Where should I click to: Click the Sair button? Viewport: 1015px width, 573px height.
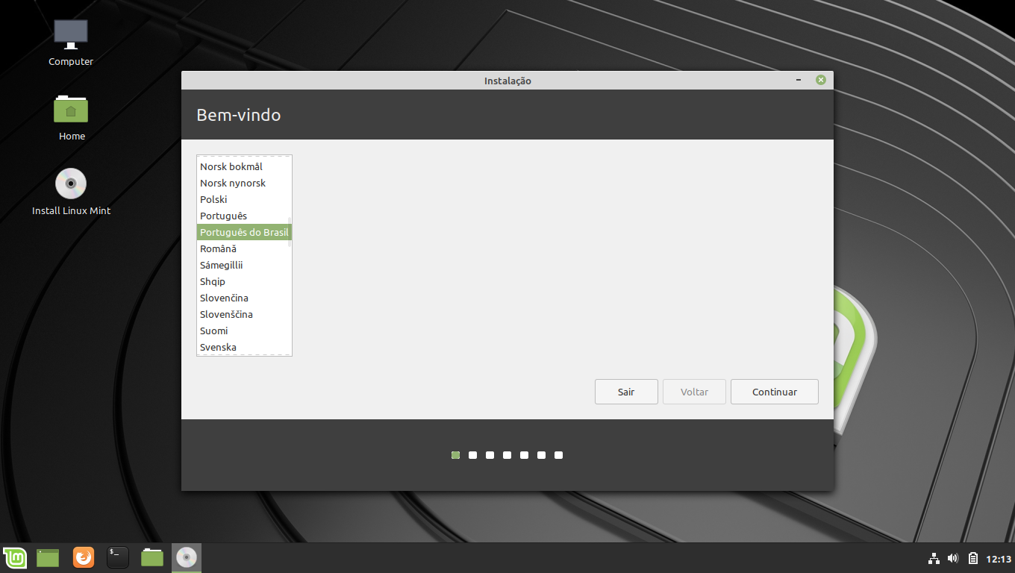click(x=626, y=392)
